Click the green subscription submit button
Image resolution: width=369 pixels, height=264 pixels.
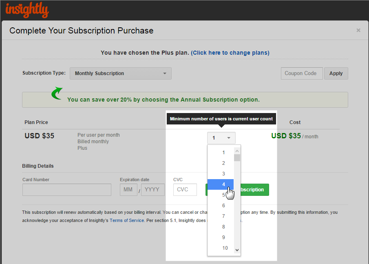coord(254,190)
